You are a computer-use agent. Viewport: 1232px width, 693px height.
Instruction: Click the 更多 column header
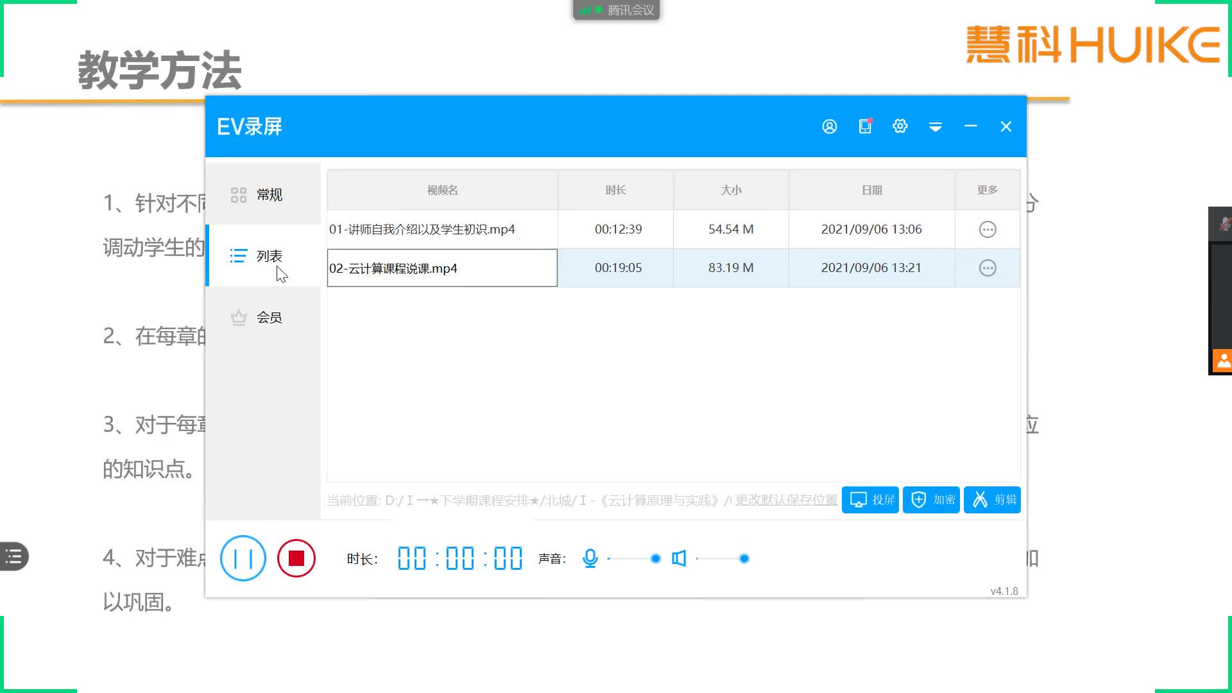click(988, 190)
